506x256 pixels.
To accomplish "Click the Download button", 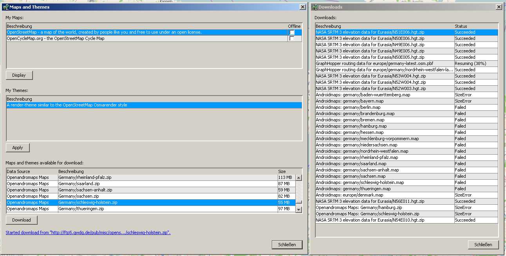I will (22, 220).
